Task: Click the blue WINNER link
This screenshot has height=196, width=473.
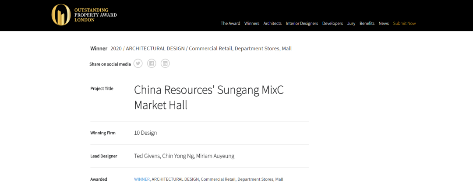Action: coord(142,179)
